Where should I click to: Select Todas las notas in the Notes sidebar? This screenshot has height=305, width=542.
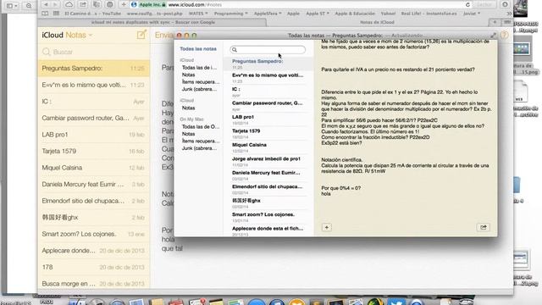point(198,49)
